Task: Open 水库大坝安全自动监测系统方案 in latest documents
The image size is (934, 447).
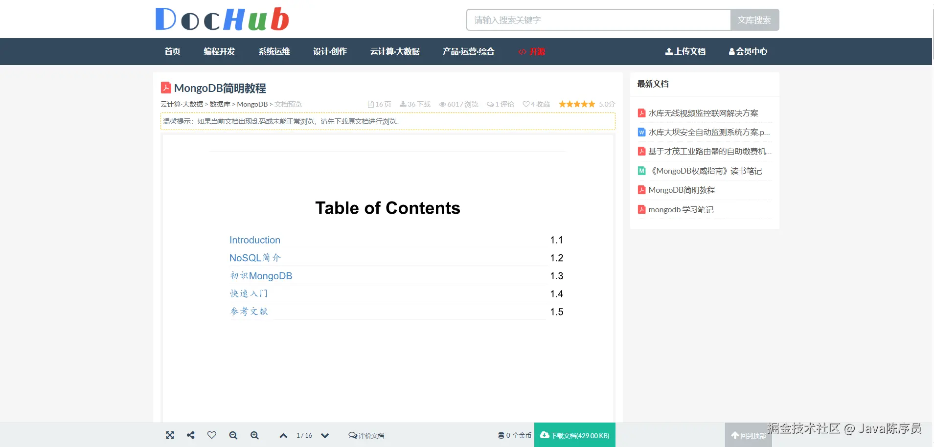Action: pyautogui.click(x=709, y=133)
